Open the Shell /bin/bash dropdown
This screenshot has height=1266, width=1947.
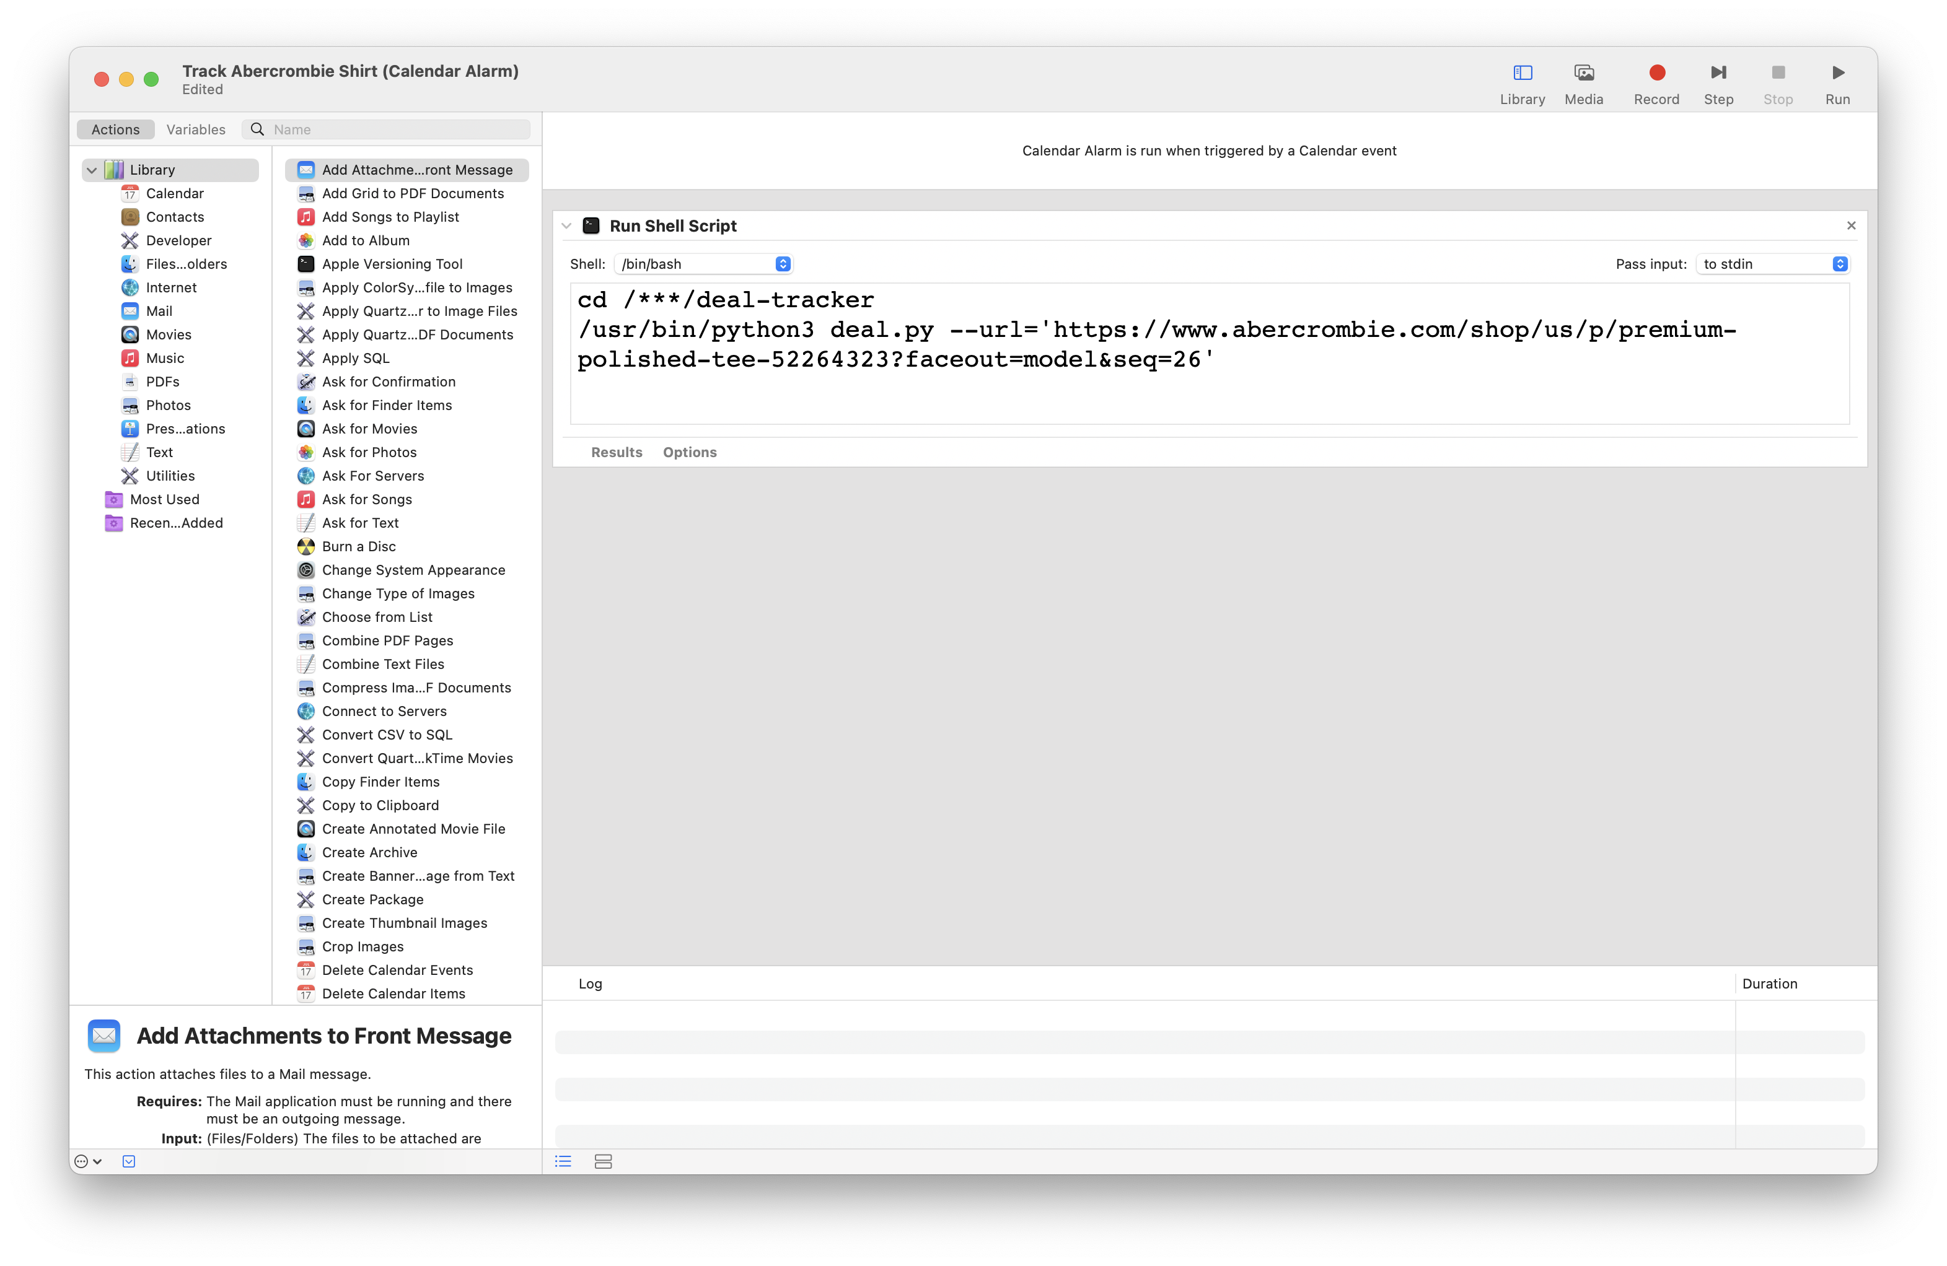[703, 264]
